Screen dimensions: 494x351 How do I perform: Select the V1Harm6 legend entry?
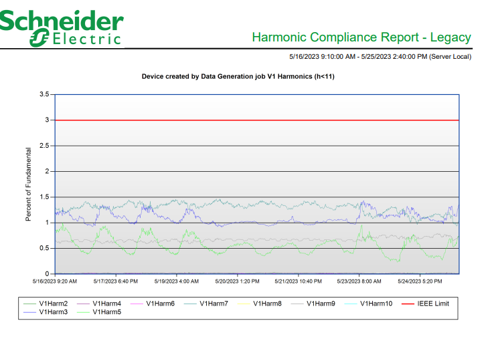(160, 304)
